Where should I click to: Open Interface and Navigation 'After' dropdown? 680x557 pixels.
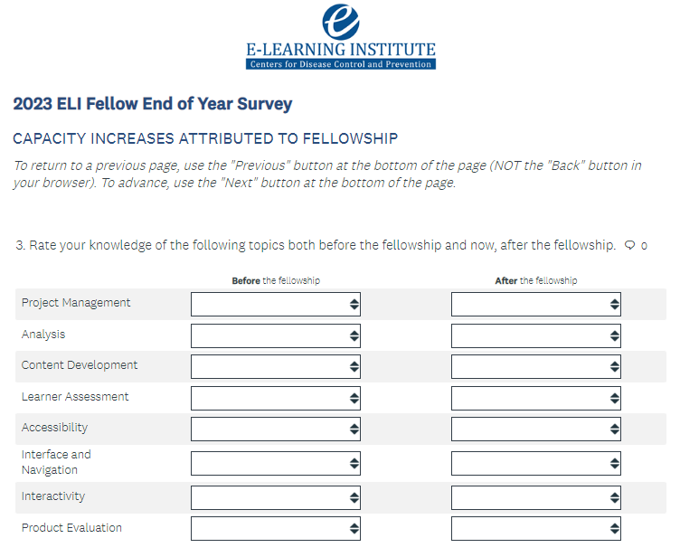click(x=535, y=463)
